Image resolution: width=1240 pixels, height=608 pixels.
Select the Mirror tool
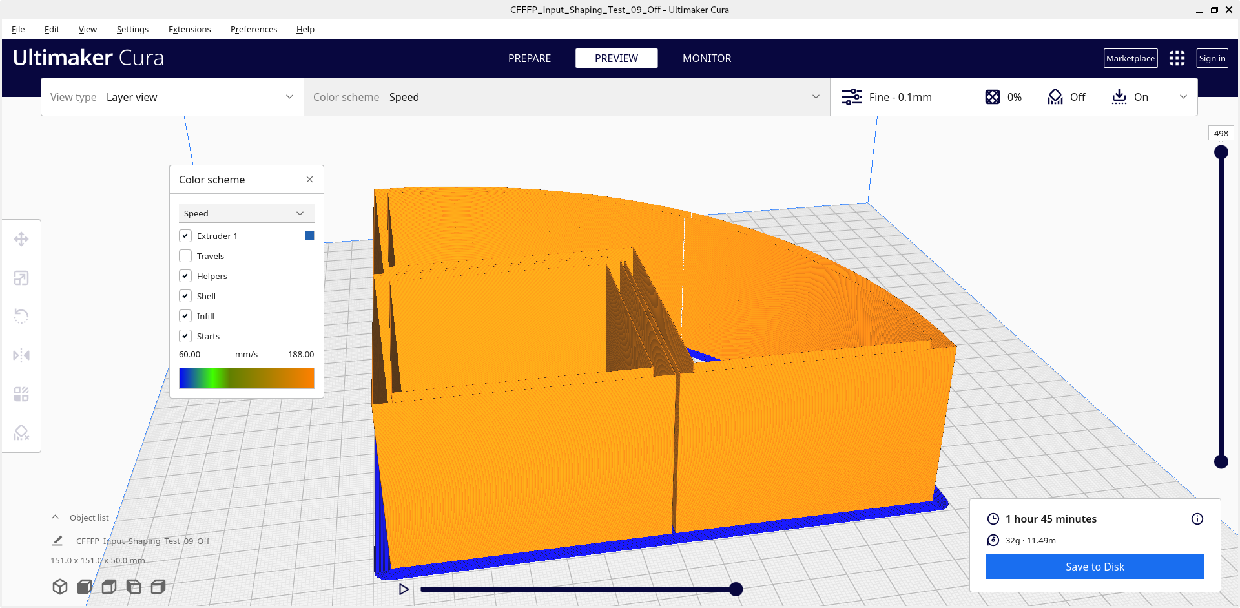point(21,355)
